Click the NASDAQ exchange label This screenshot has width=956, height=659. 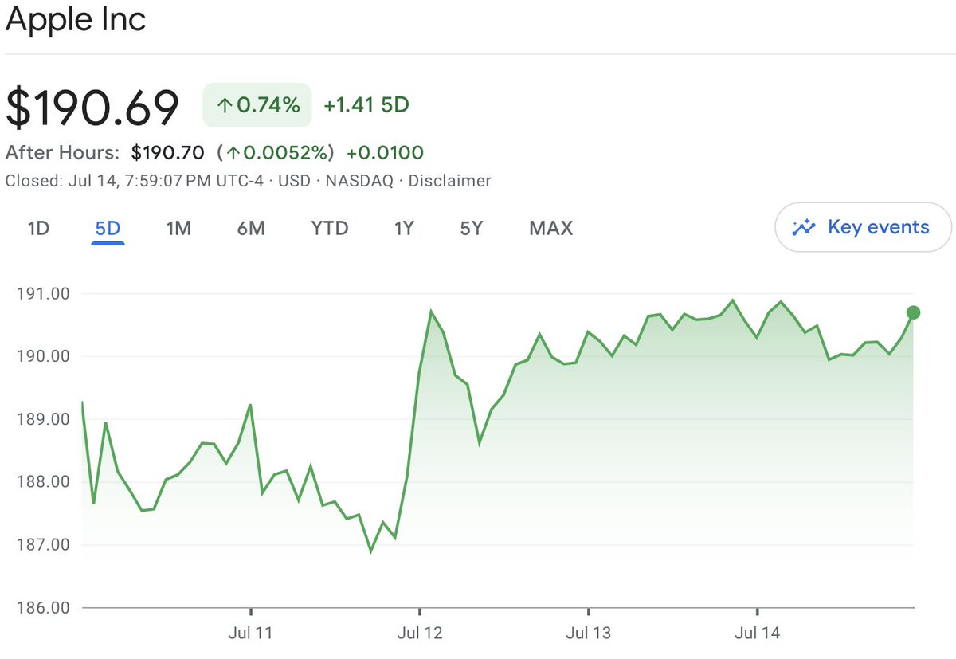pos(358,181)
